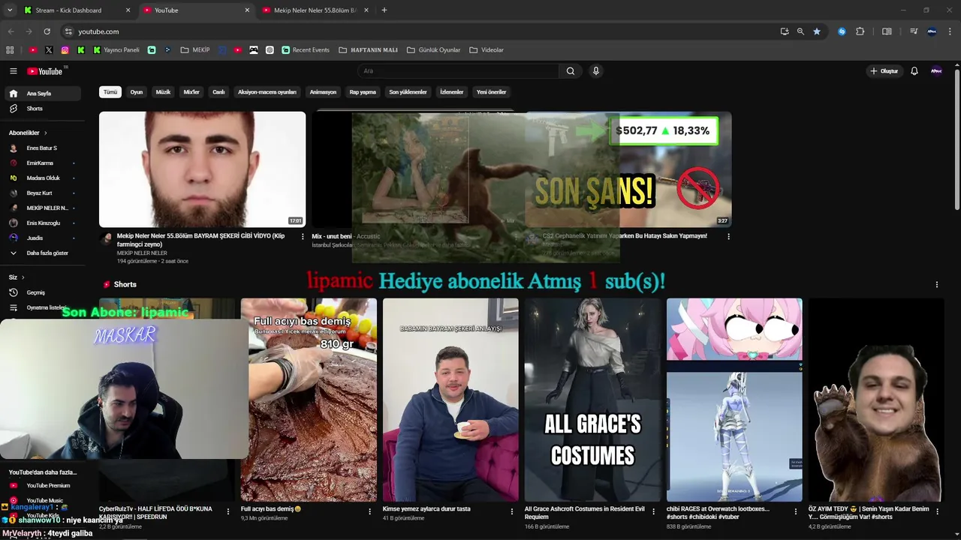961x540 pixels.
Task: Open the Chrome apps grid bookmark
Action: click(10, 50)
